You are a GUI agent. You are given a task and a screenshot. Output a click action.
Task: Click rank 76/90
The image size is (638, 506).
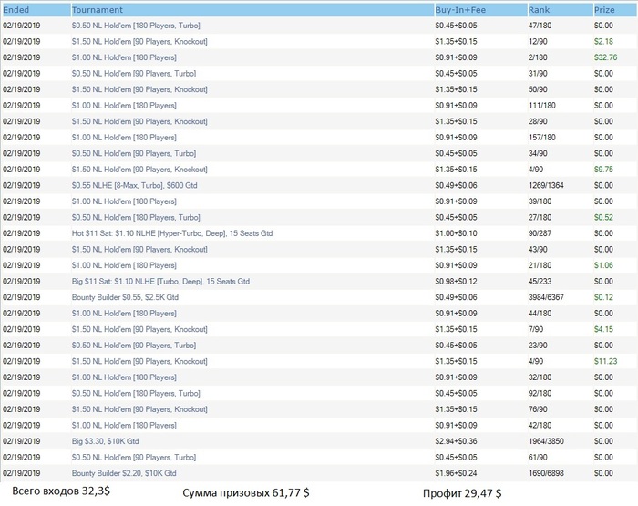tap(538, 409)
